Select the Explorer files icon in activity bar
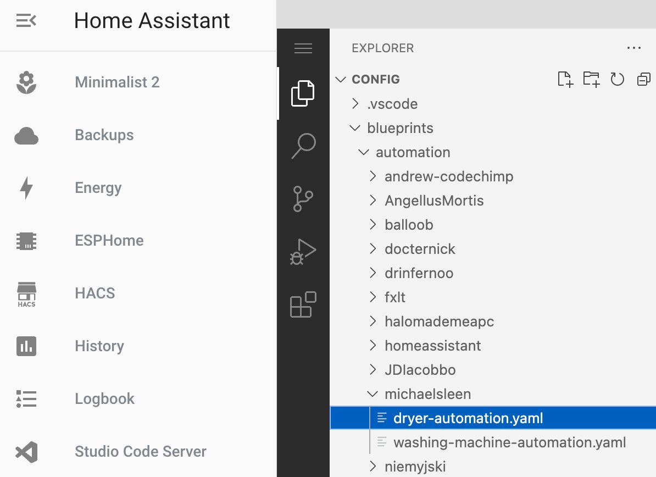 303,93
